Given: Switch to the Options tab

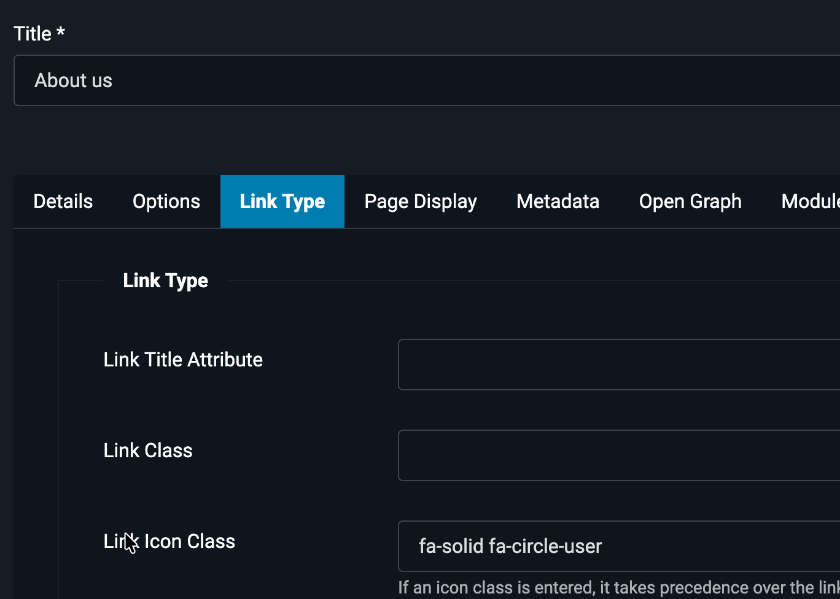Looking at the screenshot, I should point(166,201).
